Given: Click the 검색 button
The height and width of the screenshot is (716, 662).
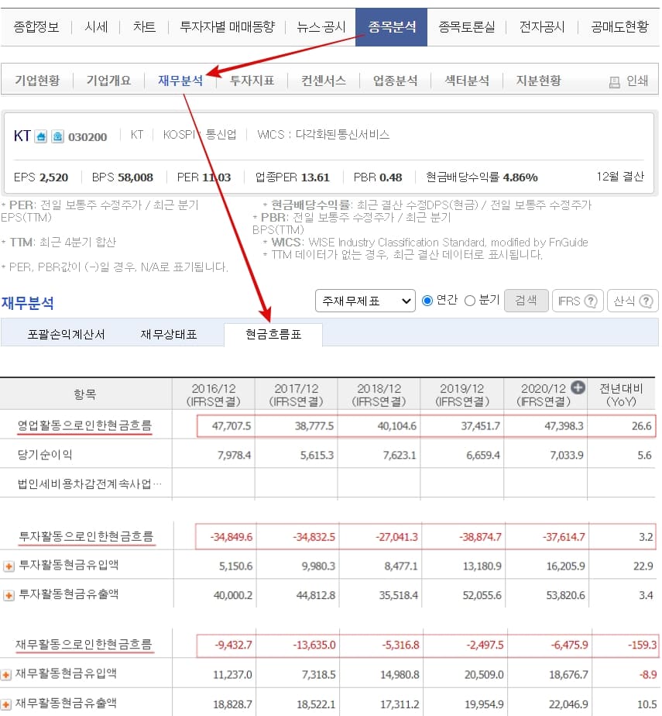Looking at the screenshot, I should point(527,301).
